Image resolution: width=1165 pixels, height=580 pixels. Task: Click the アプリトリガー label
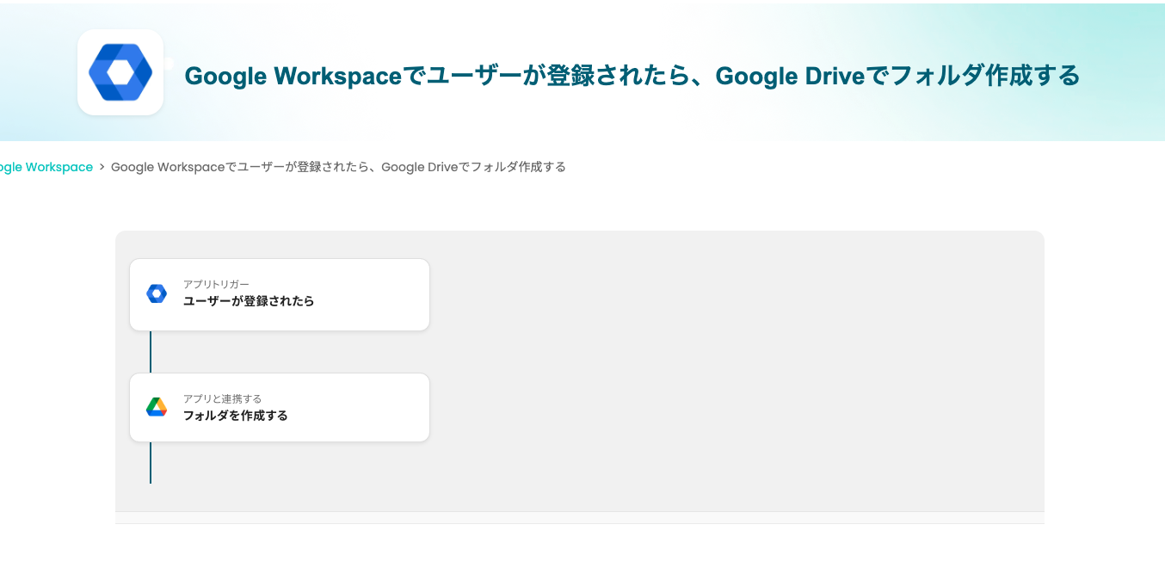[216, 284]
